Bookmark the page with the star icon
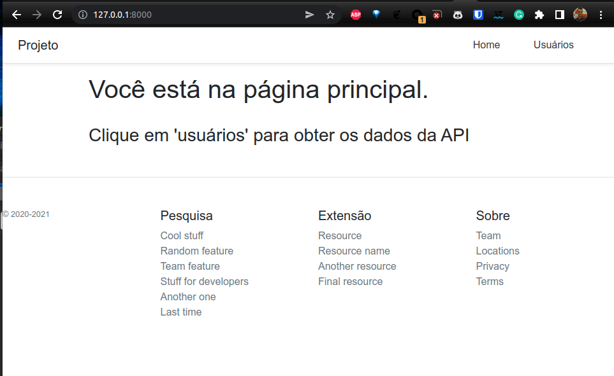 pyautogui.click(x=330, y=14)
